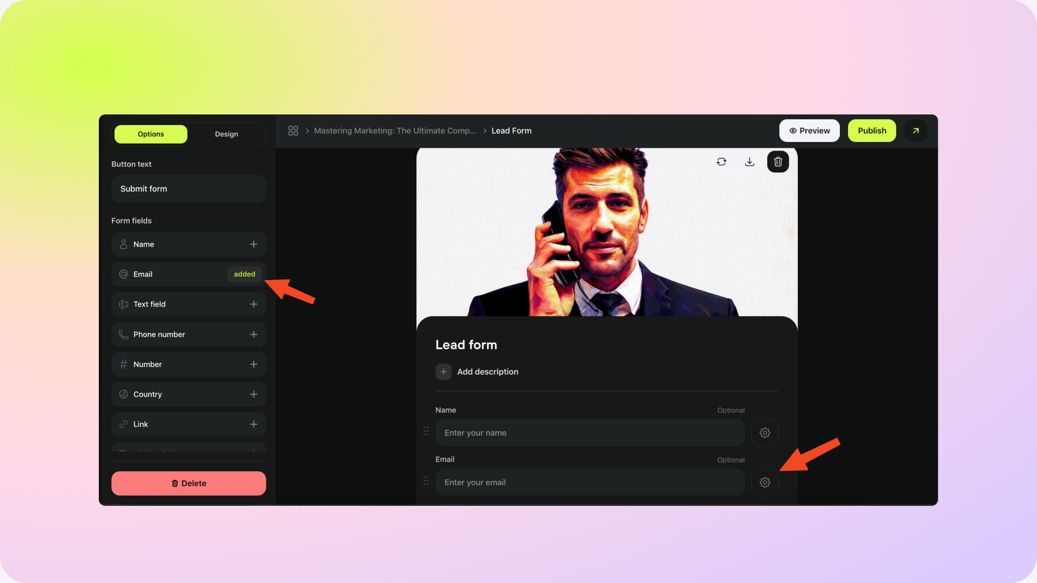The width and height of the screenshot is (1037, 583).
Task: Add the Country field
Action: [x=253, y=395]
